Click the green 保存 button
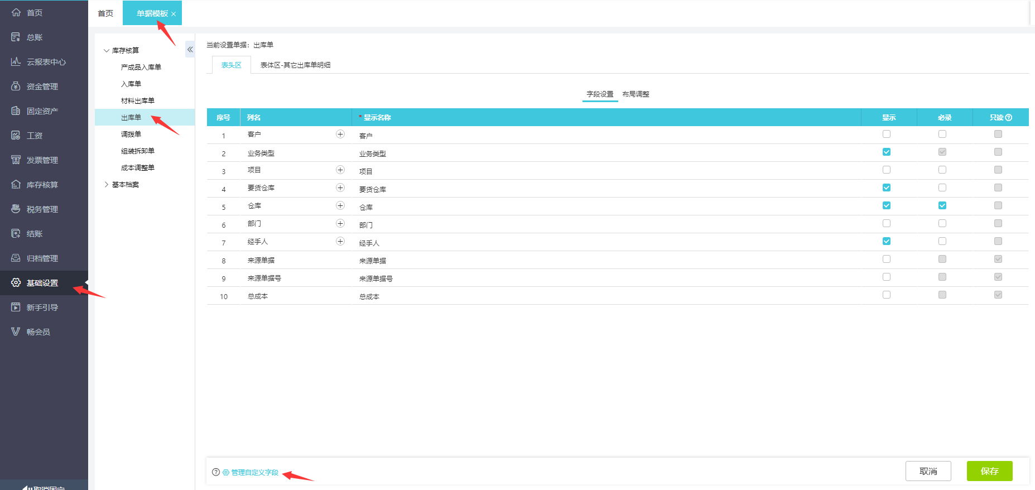Viewport: 1035px width, 490px height. [x=989, y=472]
